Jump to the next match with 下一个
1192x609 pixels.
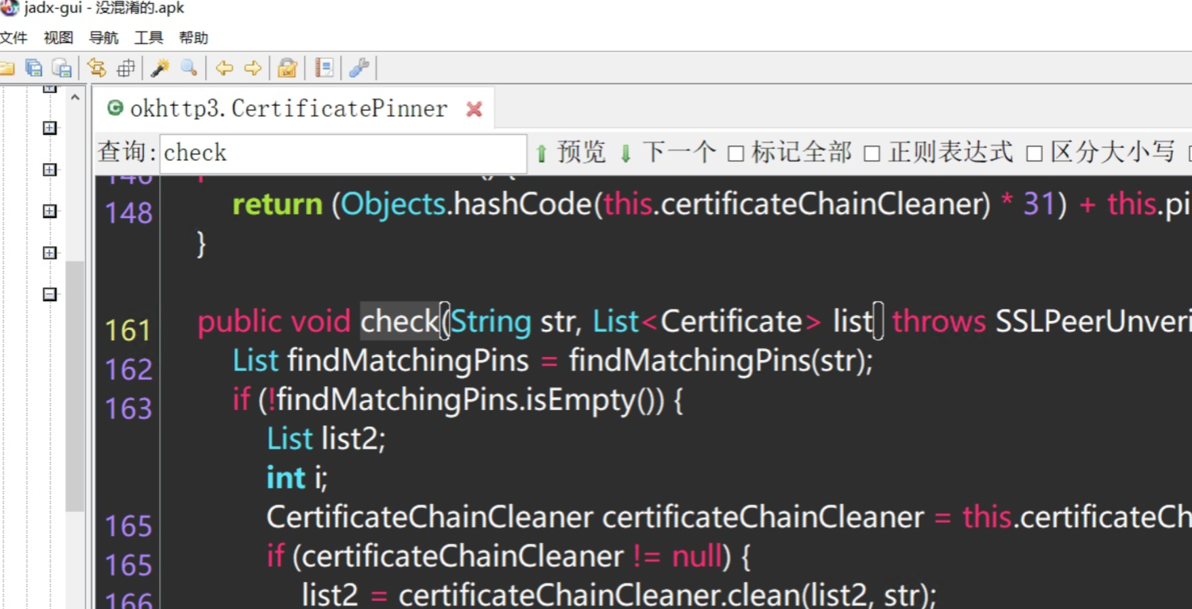(668, 153)
